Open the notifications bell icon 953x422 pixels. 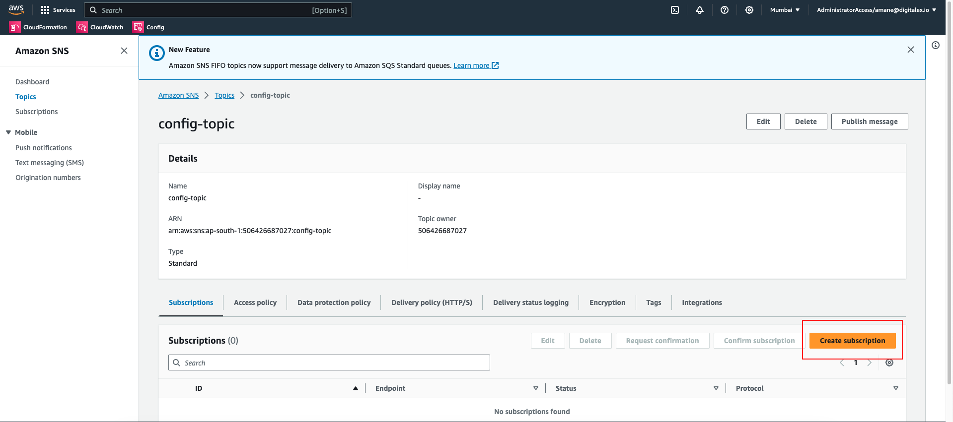(x=700, y=10)
